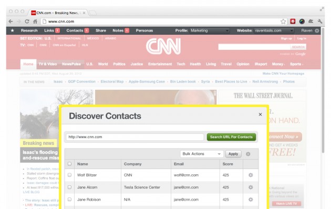Open gear menu for Jane Alcorn row
The height and width of the screenshot is (209, 331).
pyautogui.click(x=251, y=187)
